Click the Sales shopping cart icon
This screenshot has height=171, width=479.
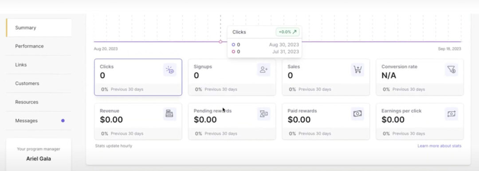coord(357,70)
